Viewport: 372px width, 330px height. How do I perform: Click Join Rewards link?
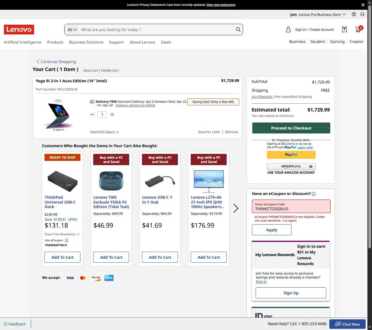(x=262, y=97)
